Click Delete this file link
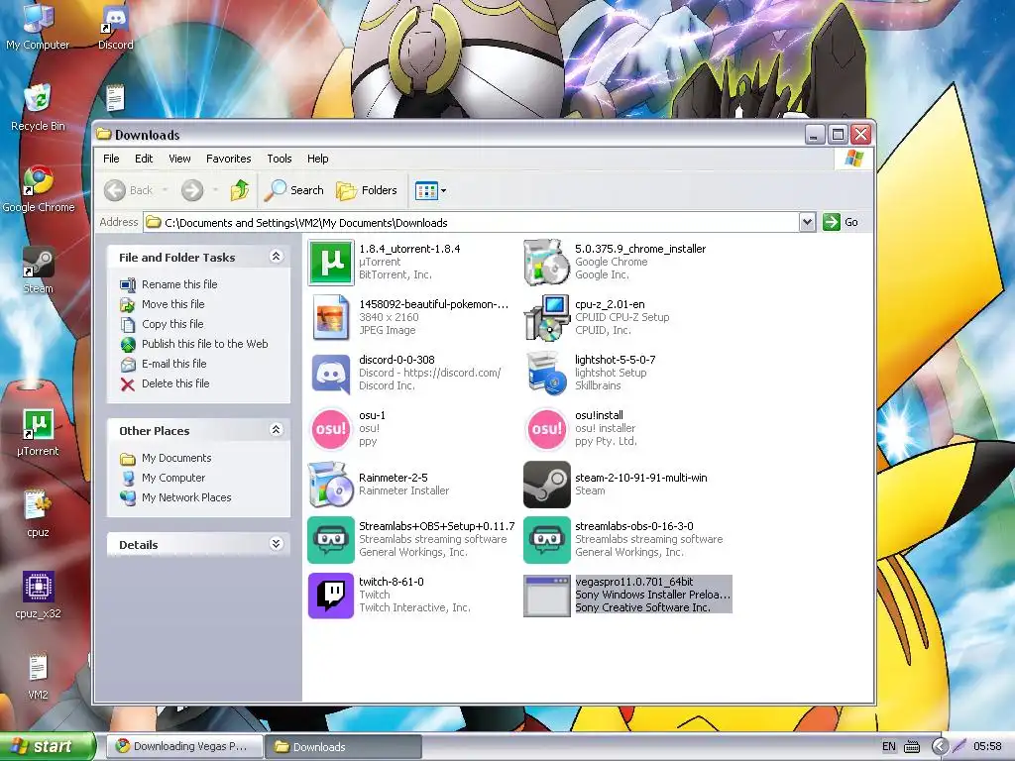Image resolution: width=1015 pixels, height=761 pixels. [x=175, y=383]
